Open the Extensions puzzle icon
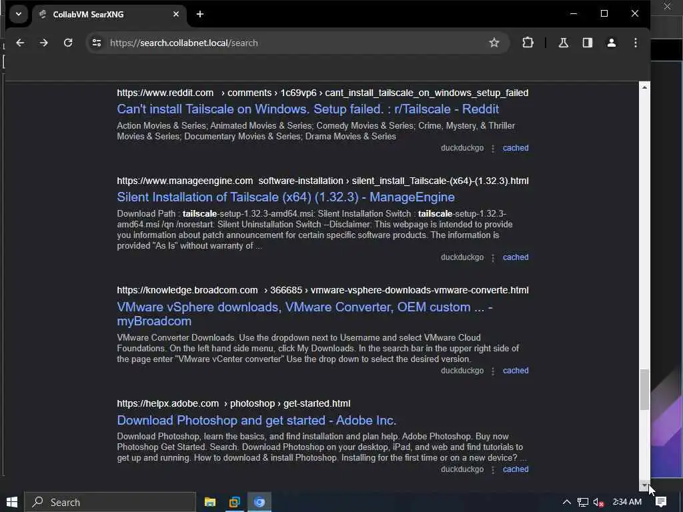Screen dimensions: 683x512 click(528, 43)
